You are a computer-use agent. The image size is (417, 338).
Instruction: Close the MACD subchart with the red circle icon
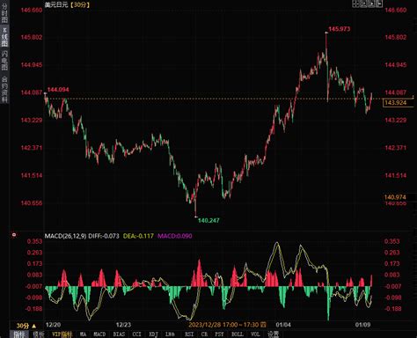14,235
